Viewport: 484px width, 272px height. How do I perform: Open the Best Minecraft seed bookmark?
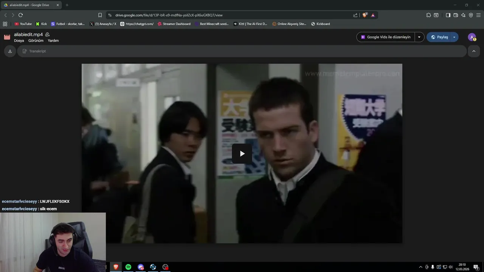pos(212,24)
